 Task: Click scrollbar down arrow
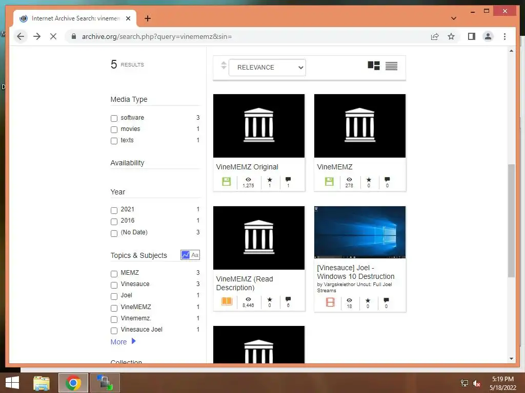[x=511, y=359]
